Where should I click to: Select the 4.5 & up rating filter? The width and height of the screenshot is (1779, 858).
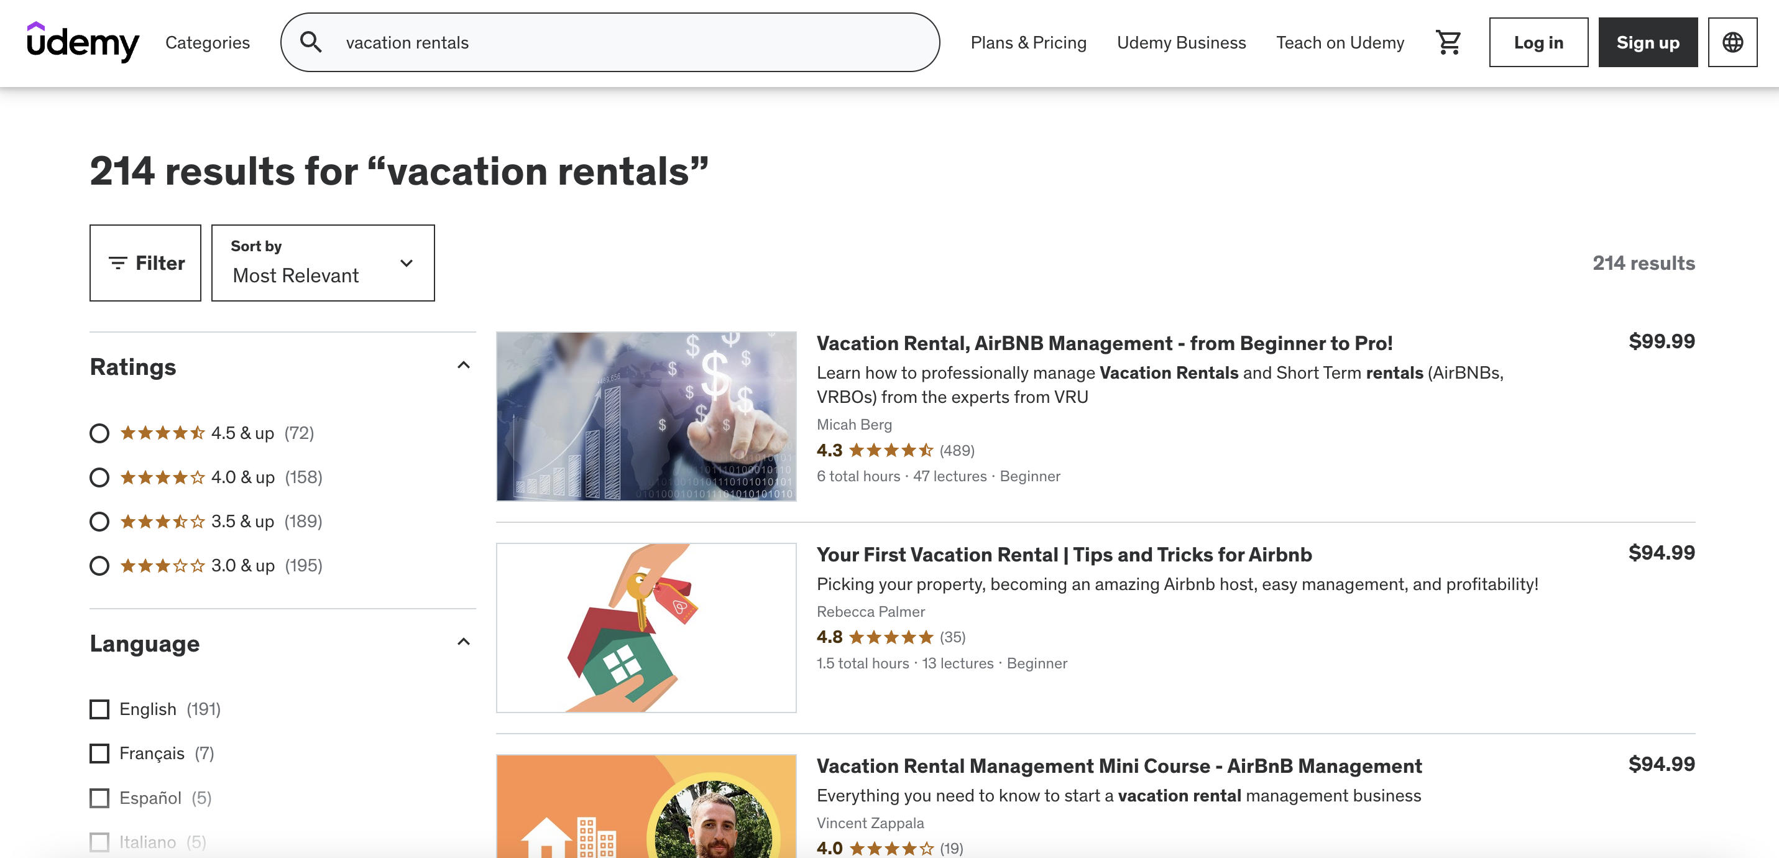[99, 433]
